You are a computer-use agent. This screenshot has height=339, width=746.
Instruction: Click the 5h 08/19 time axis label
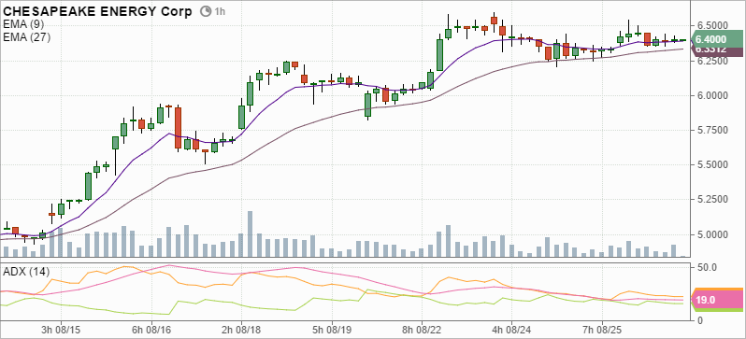pyautogui.click(x=333, y=329)
